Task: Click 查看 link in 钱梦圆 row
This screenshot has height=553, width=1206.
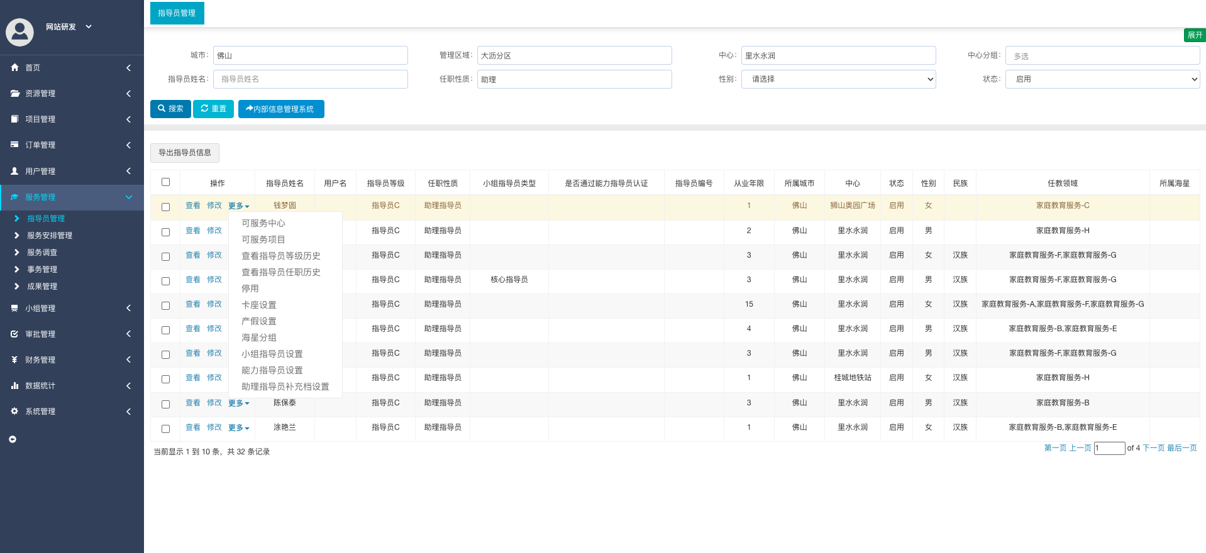Action: 193,205
